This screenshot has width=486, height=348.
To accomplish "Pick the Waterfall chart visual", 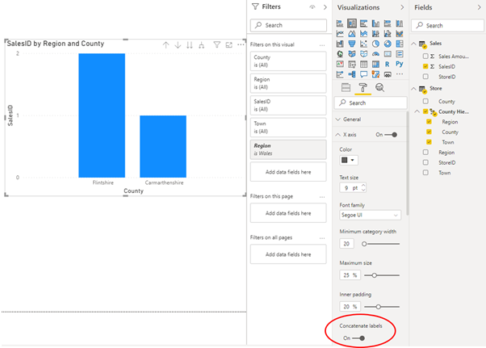I will [340, 44].
